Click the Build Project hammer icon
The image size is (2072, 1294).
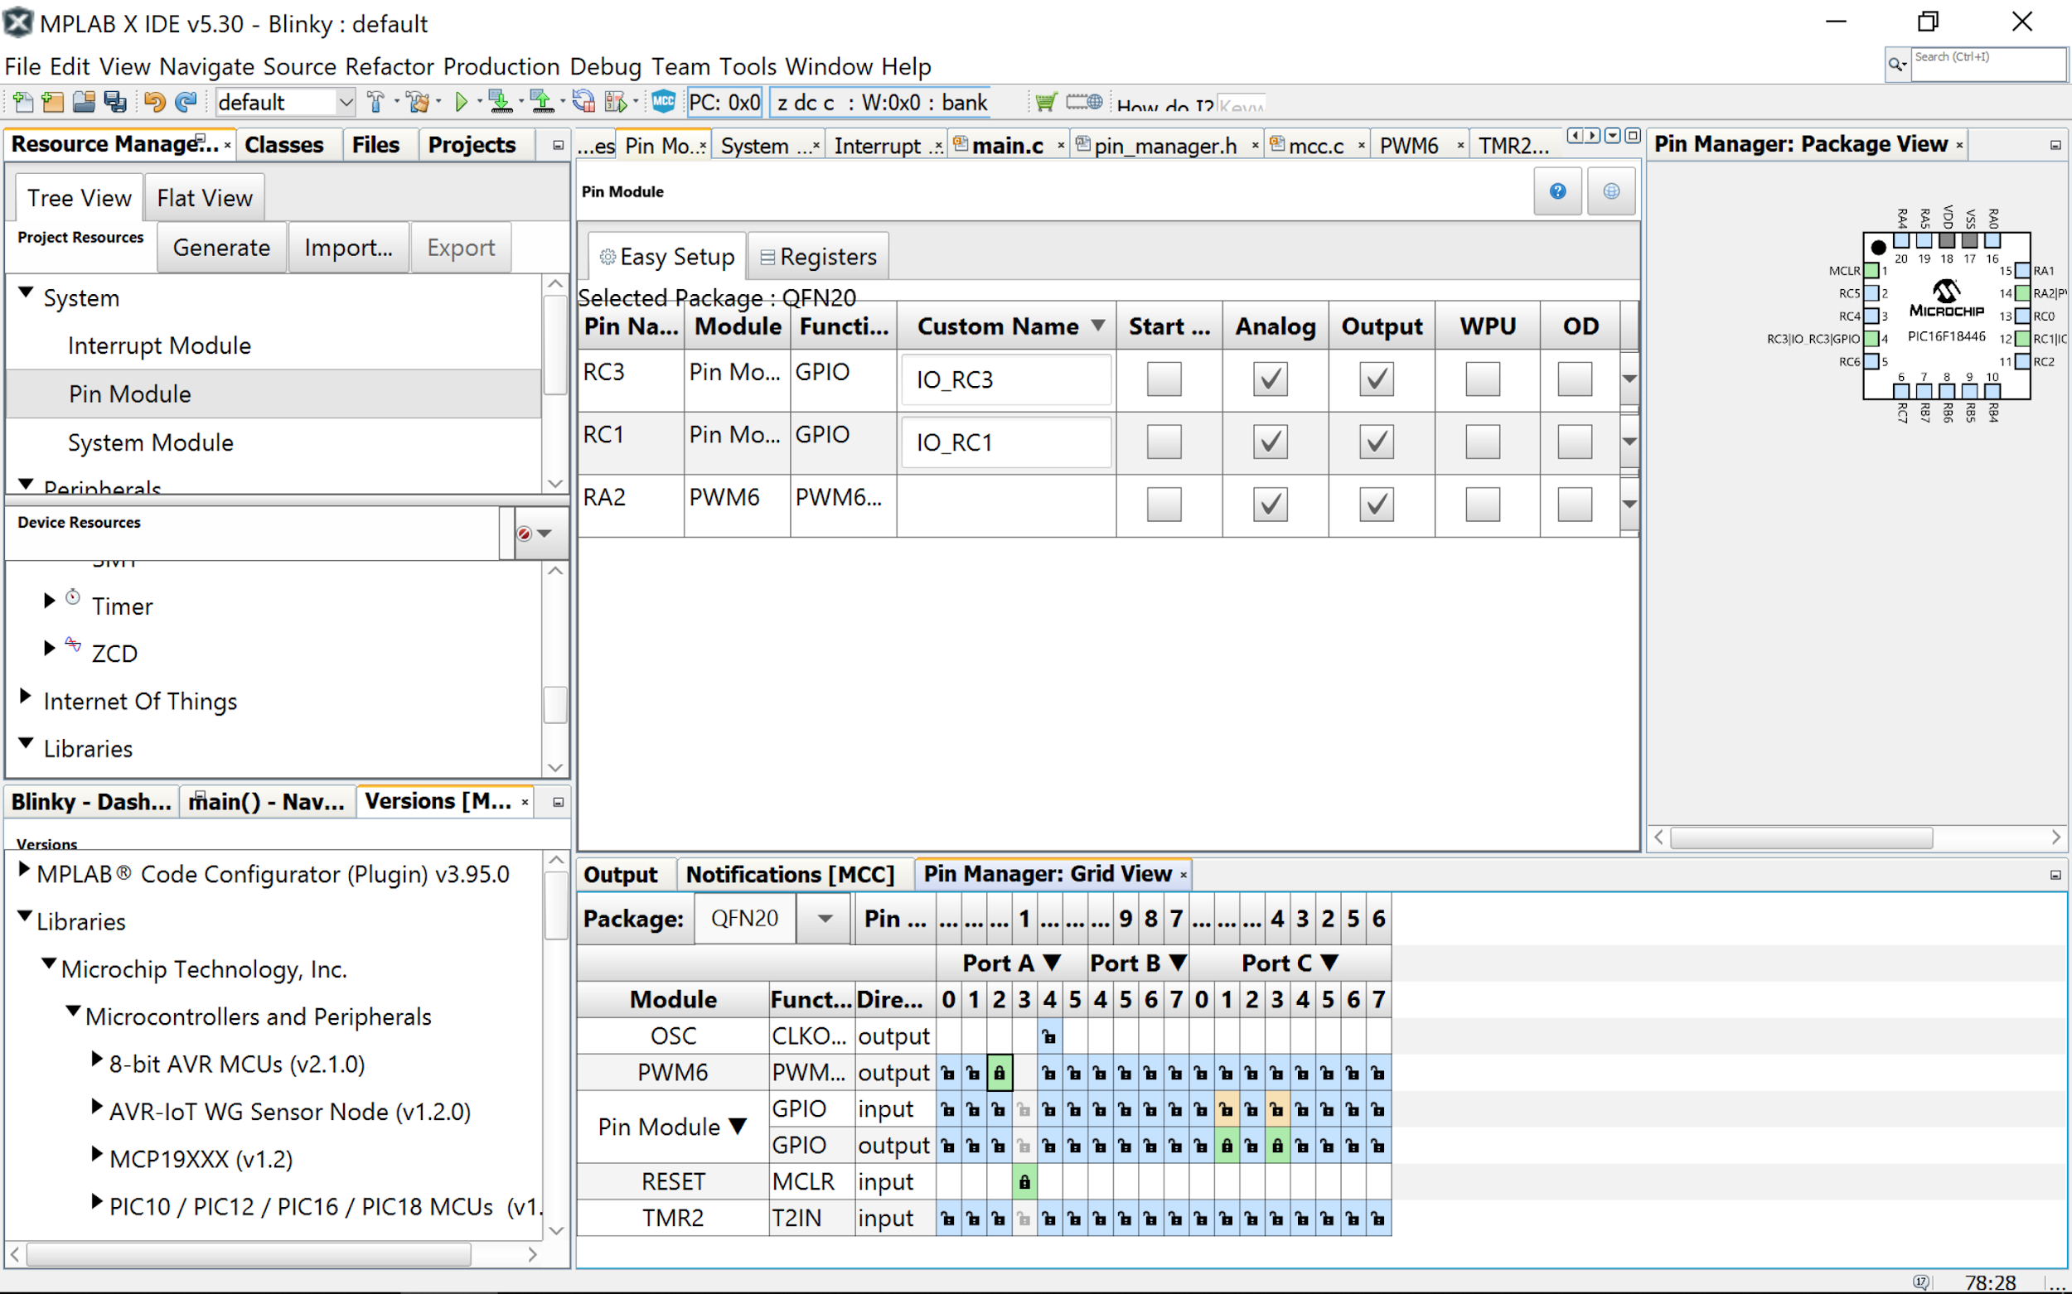376,103
